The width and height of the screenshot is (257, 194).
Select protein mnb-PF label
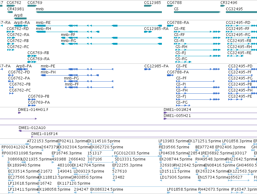coord(72,84)
